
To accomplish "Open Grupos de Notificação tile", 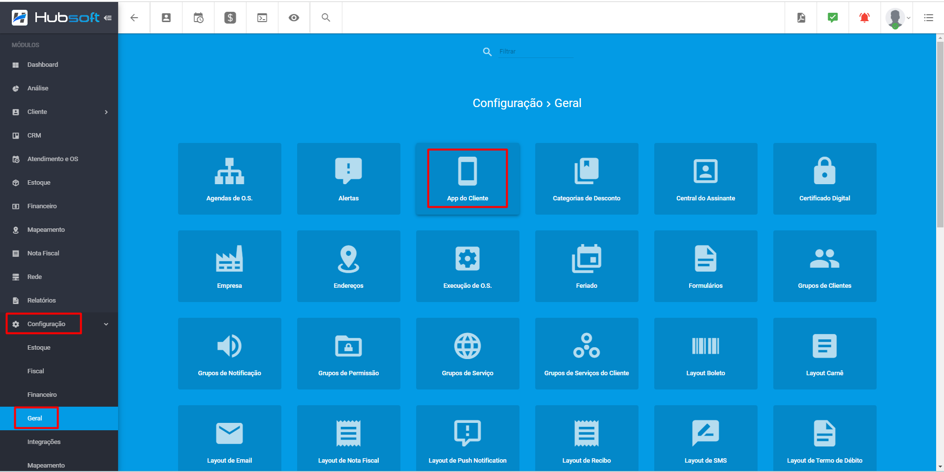I will coord(229,354).
